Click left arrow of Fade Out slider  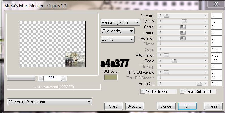pos(160,84)
